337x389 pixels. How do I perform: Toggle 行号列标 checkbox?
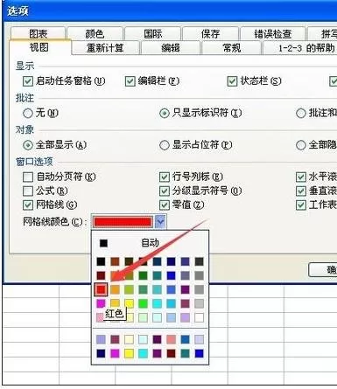pyautogui.click(x=165, y=177)
